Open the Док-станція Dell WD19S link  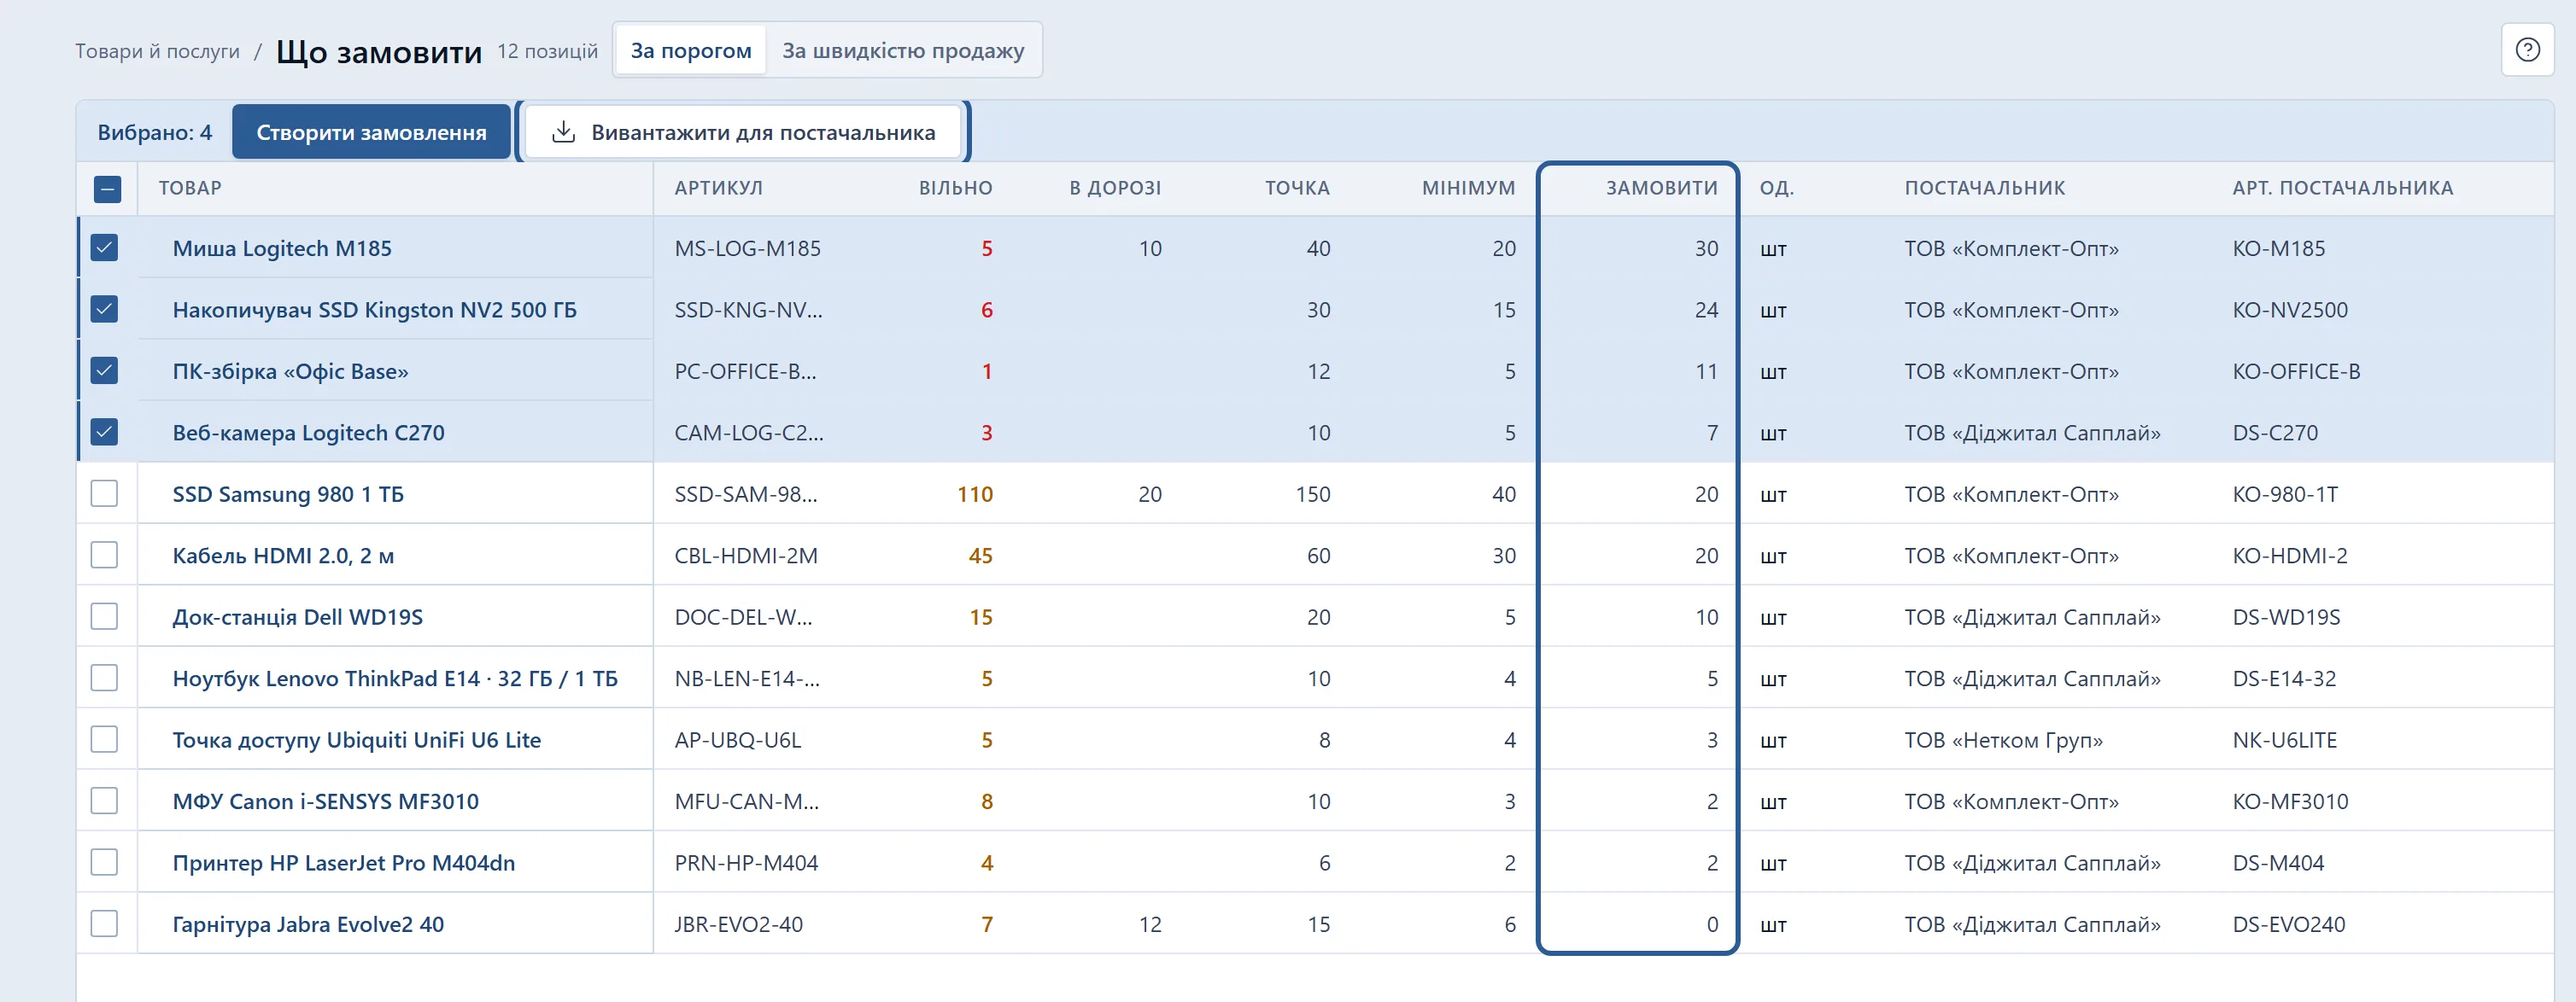pos(297,617)
